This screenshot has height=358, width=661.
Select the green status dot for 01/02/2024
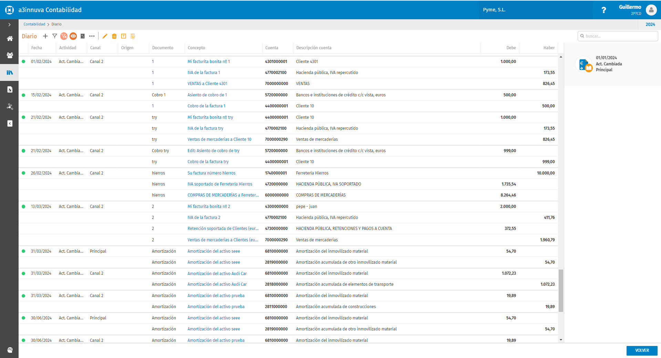click(23, 62)
